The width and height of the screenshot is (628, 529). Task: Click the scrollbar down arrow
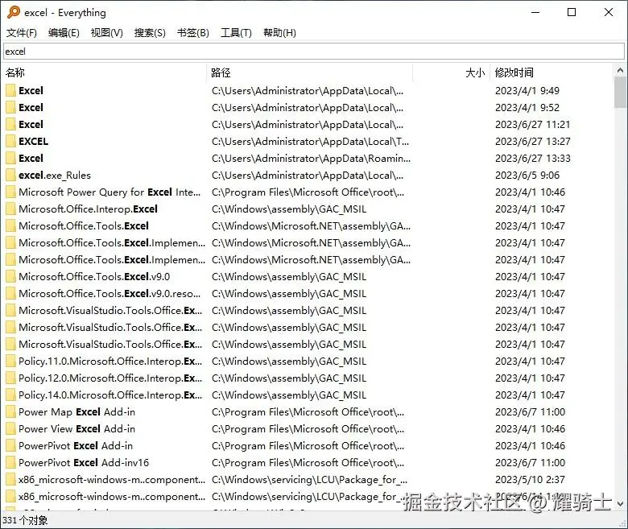coord(620,503)
